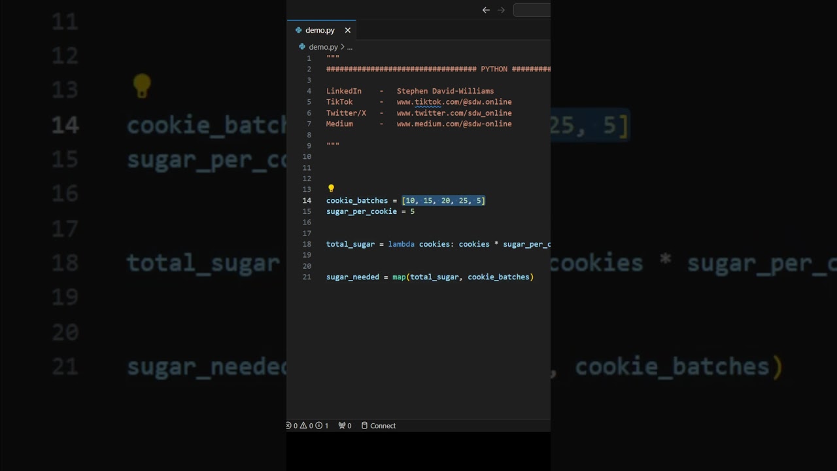
Task: Click the LinkedIn label on line 4
Action: 344,91
